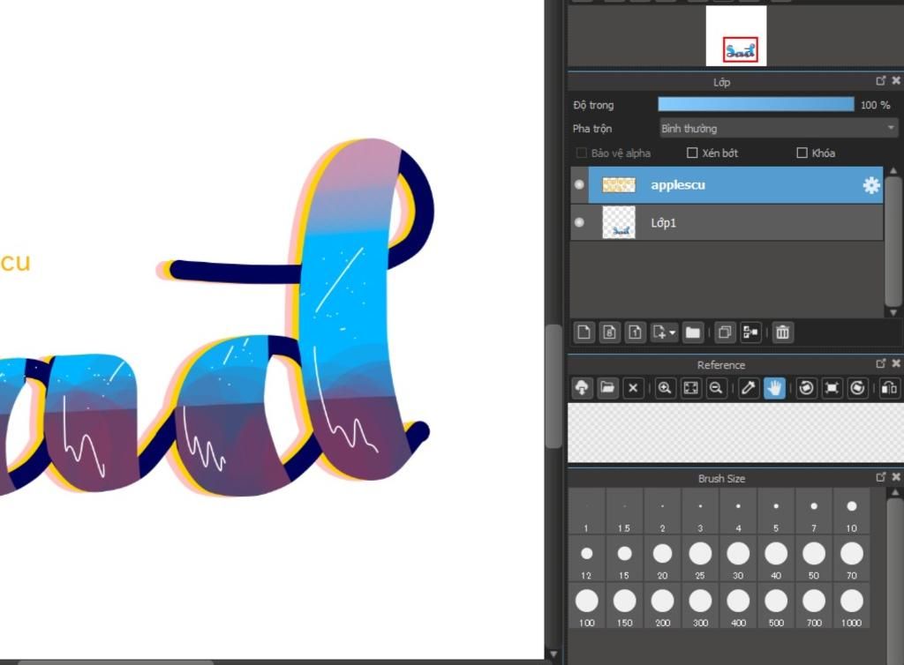Toggle the Khóa lock checkbox
904x665 pixels.
802,153
